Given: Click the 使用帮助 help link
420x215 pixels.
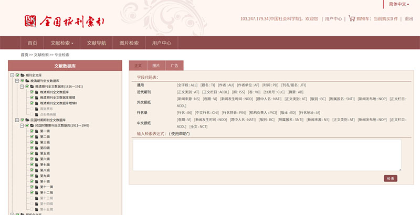Looking at the screenshot, I should [x=179, y=134].
